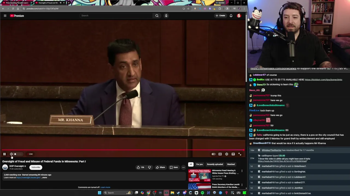The width and height of the screenshot is (350, 196).
Task: Dislike the video
Action: (149, 167)
